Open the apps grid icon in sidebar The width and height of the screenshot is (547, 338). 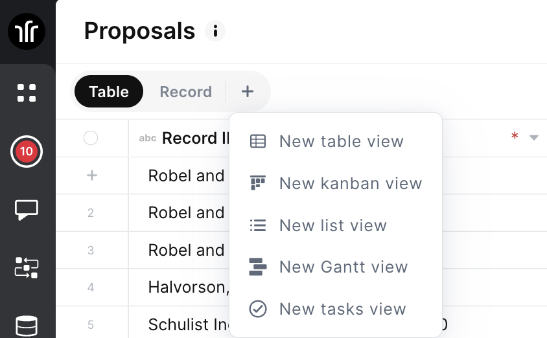(27, 93)
